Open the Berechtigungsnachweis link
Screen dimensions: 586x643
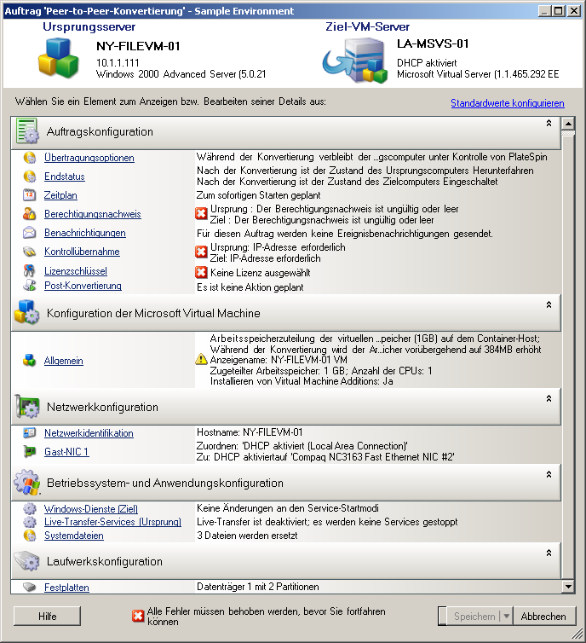93,214
